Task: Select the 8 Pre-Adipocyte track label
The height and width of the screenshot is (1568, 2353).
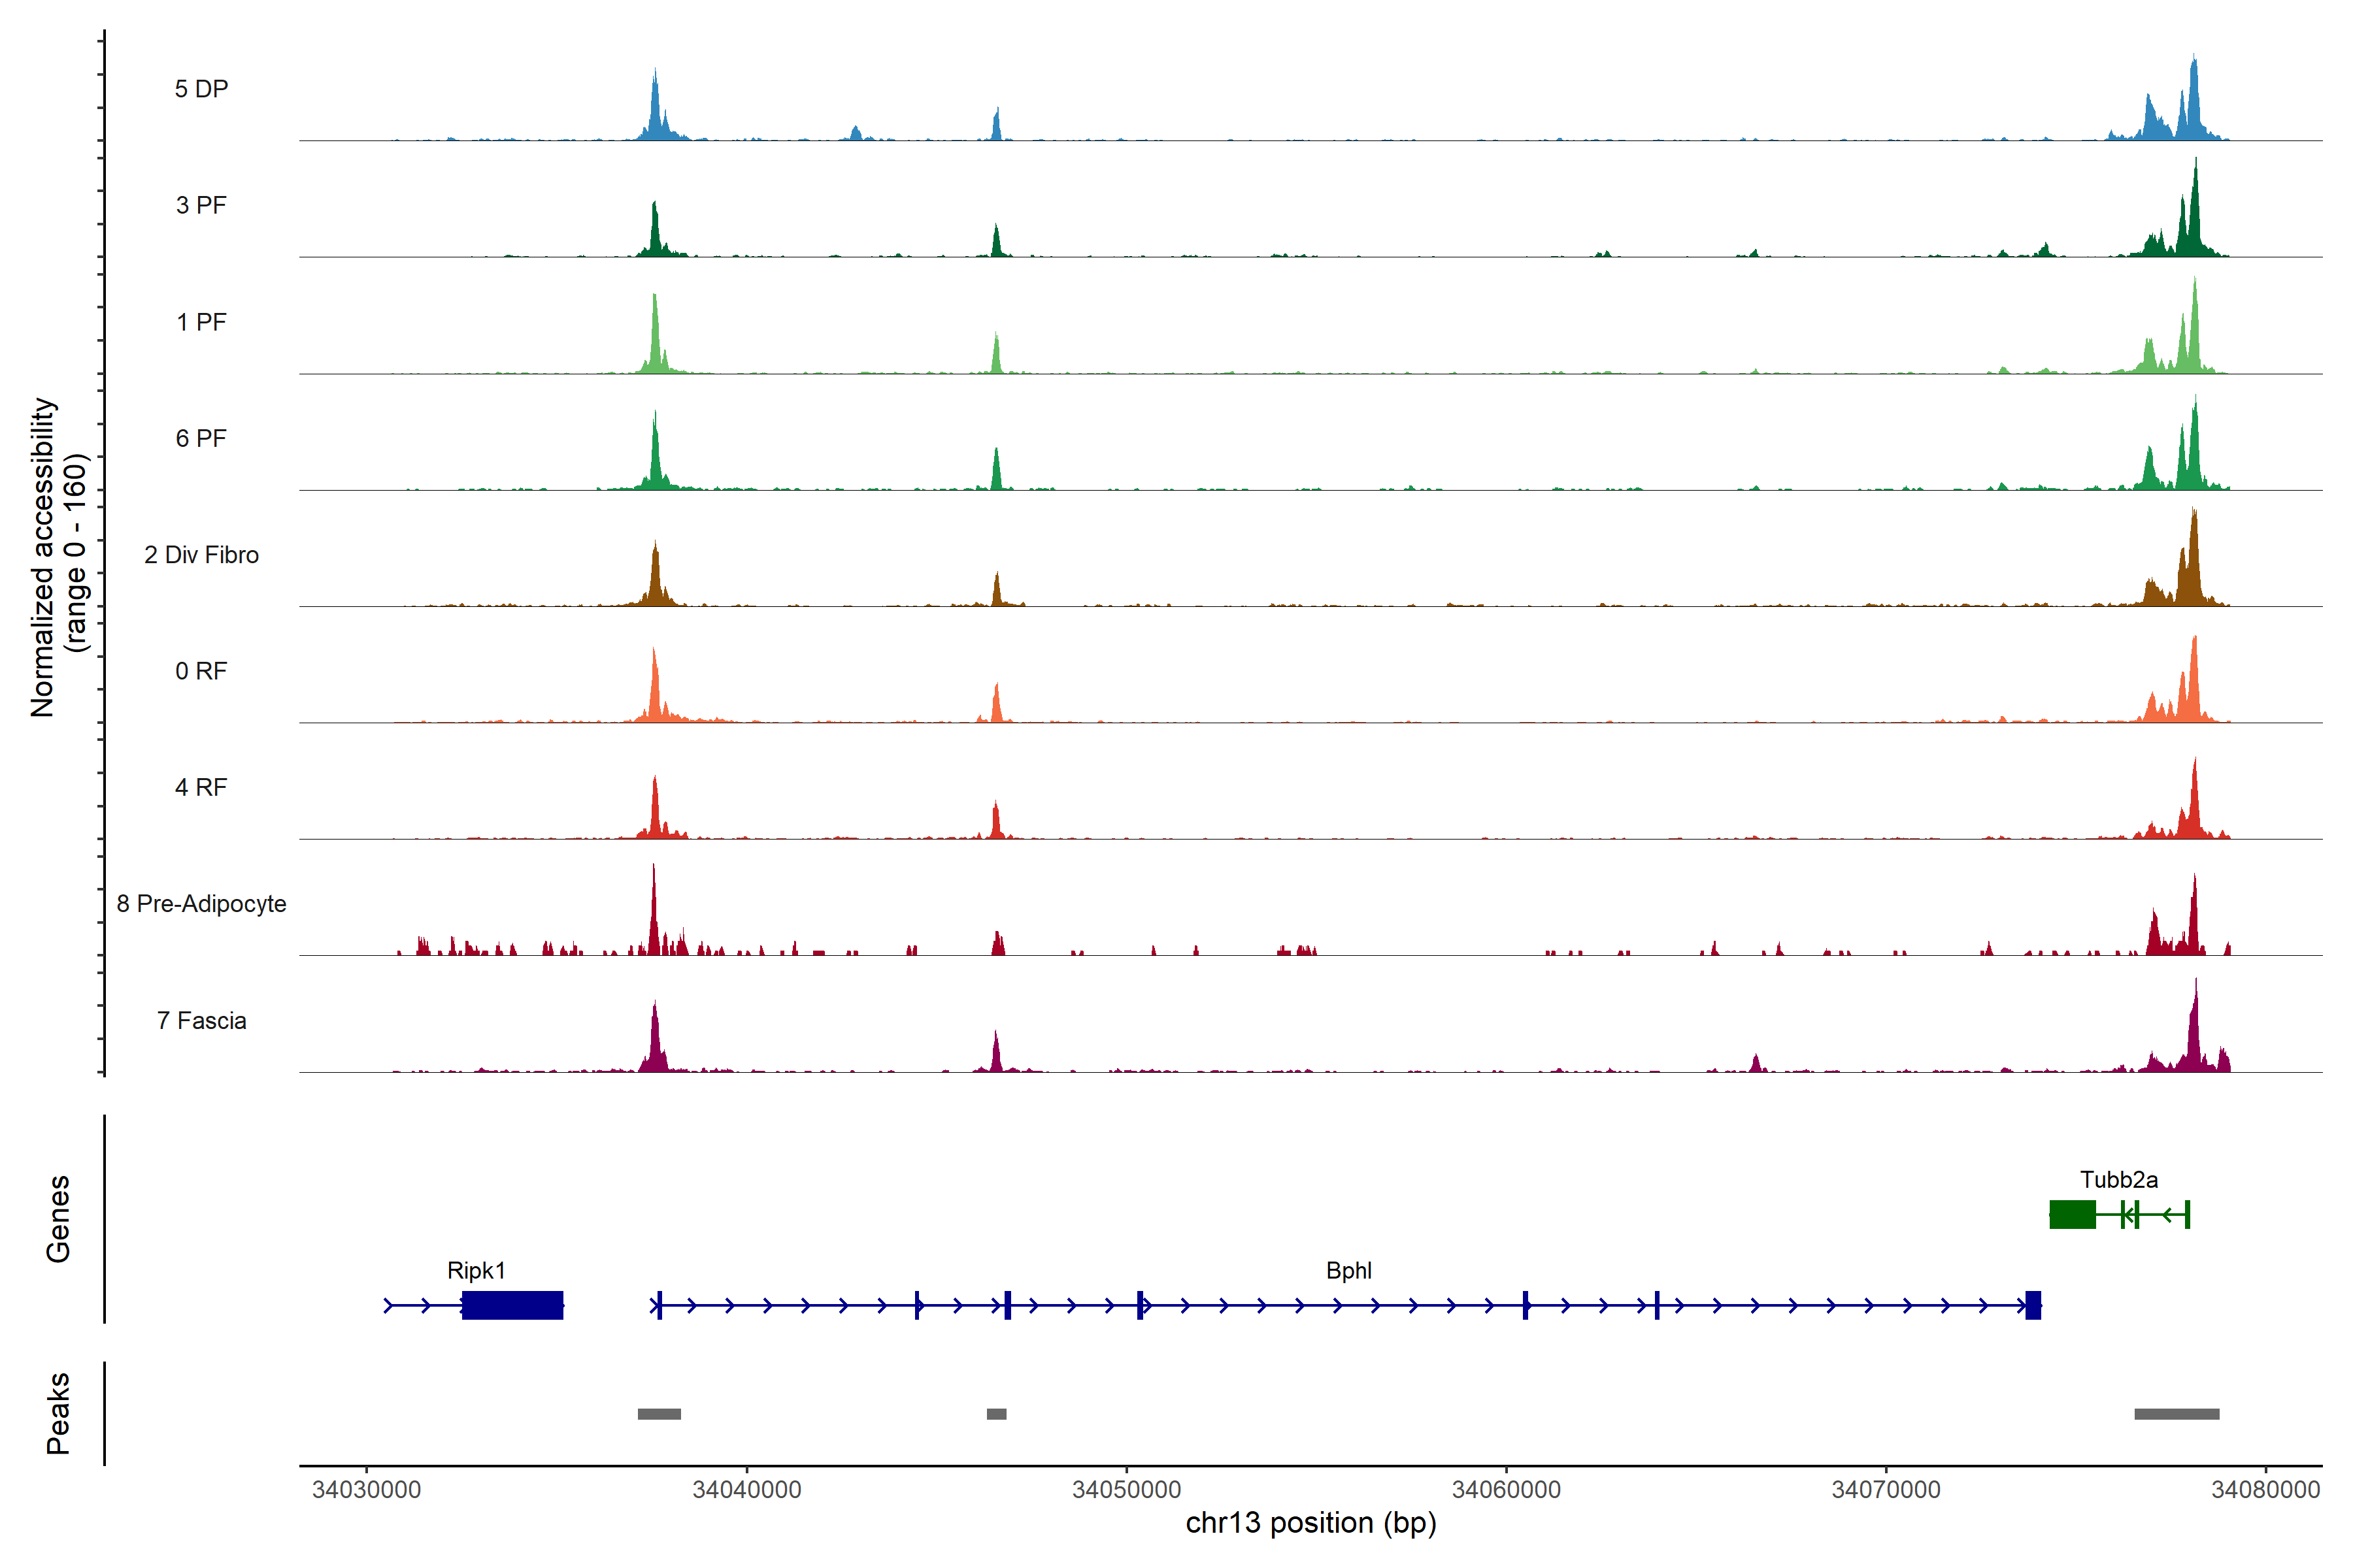Action: click(201, 904)
